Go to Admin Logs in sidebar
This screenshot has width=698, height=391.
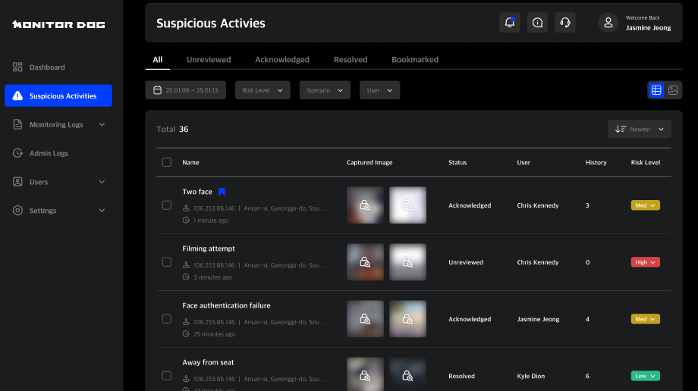point(49,153)
